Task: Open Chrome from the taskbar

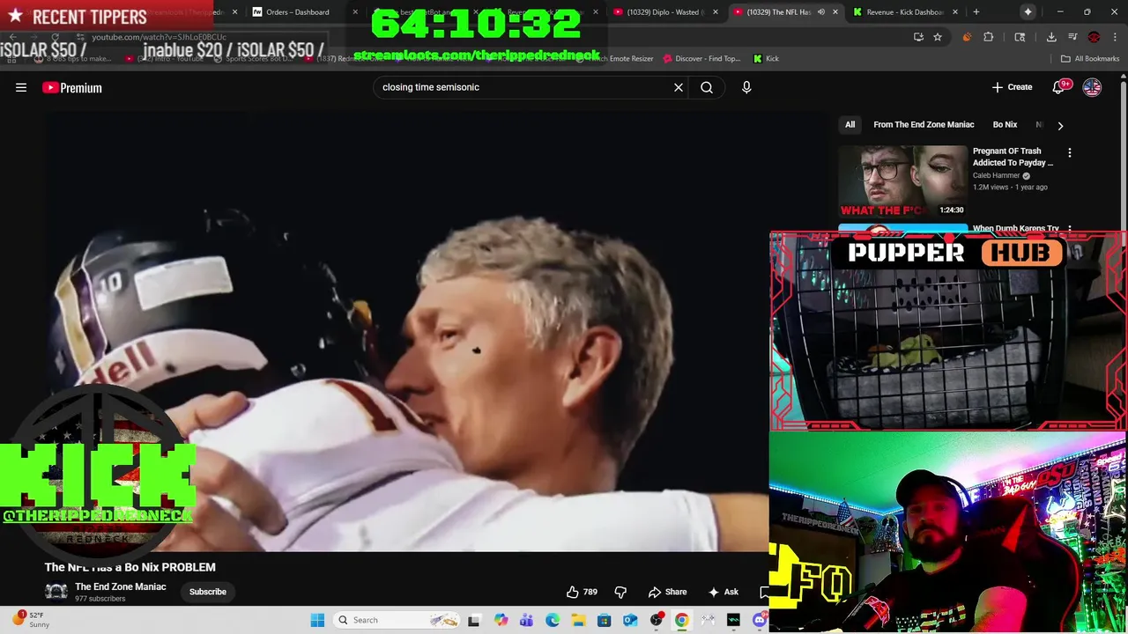Action: coord(681,620)
